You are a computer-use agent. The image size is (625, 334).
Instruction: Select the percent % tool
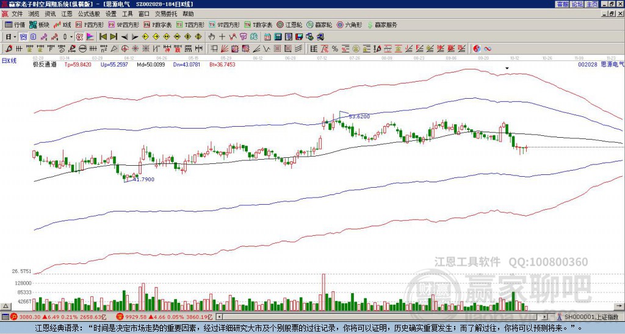(x=335, y=49)
